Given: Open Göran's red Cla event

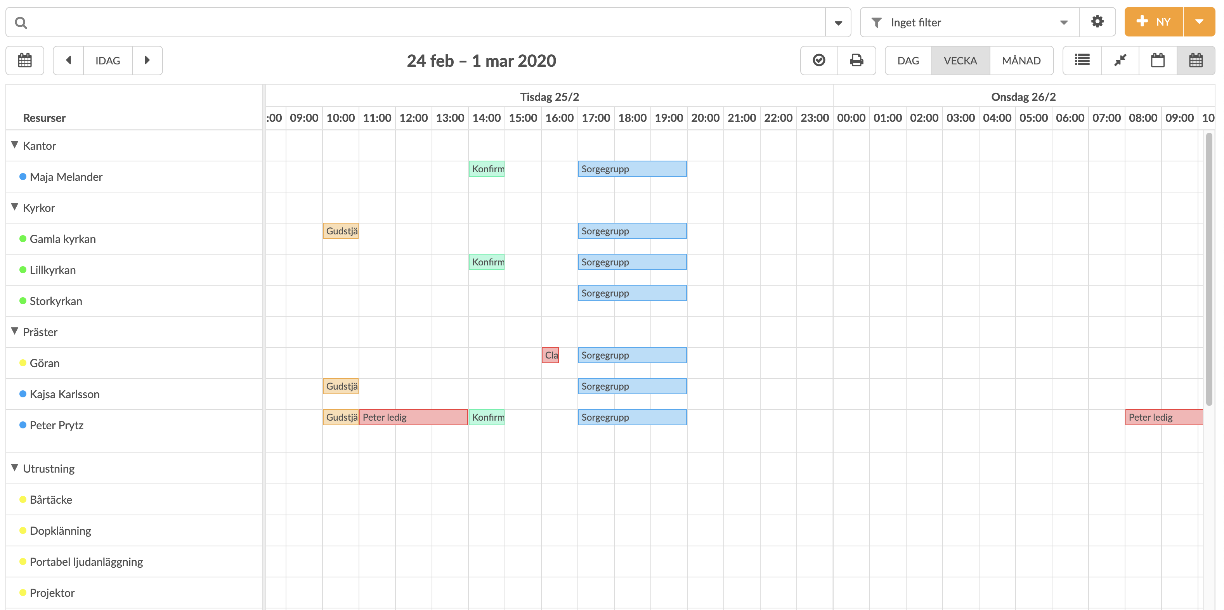Looking at the screenshot, I should [x=550, y=355].
